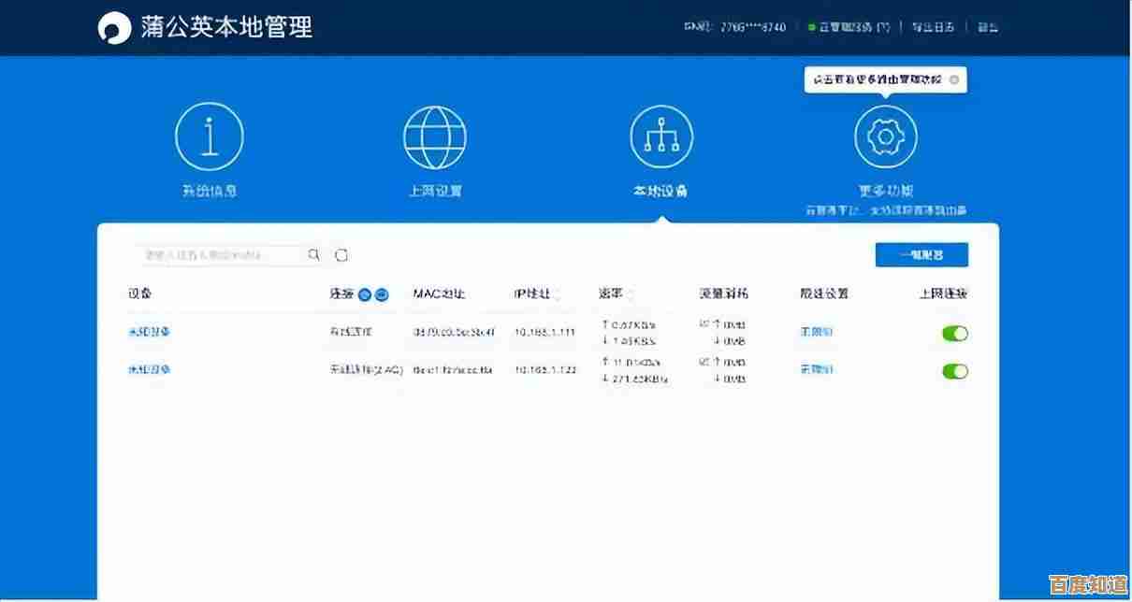This screenshot has width=1132, height=602.
Task: Click the device search input field
Action: 215,253
